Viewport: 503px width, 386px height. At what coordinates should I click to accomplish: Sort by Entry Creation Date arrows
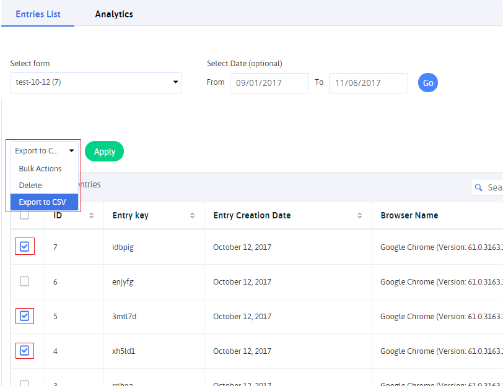coord(360,216)
